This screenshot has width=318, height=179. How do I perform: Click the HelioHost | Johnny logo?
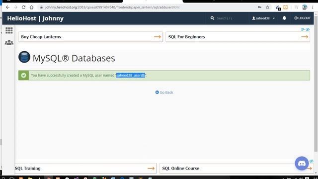[x=35, y=18]
